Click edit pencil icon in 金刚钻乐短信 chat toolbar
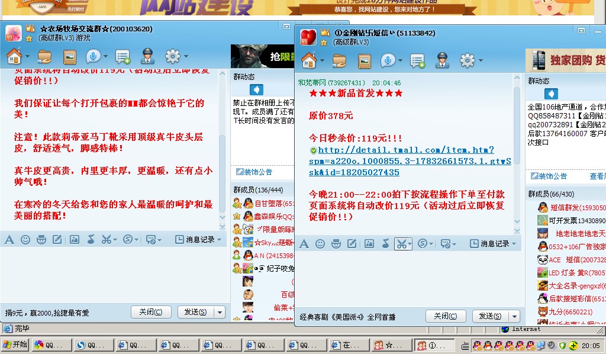606x354 pixels. click(352, 244)
